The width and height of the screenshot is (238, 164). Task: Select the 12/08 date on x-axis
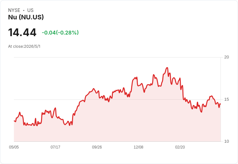click(x=138, y=147)
